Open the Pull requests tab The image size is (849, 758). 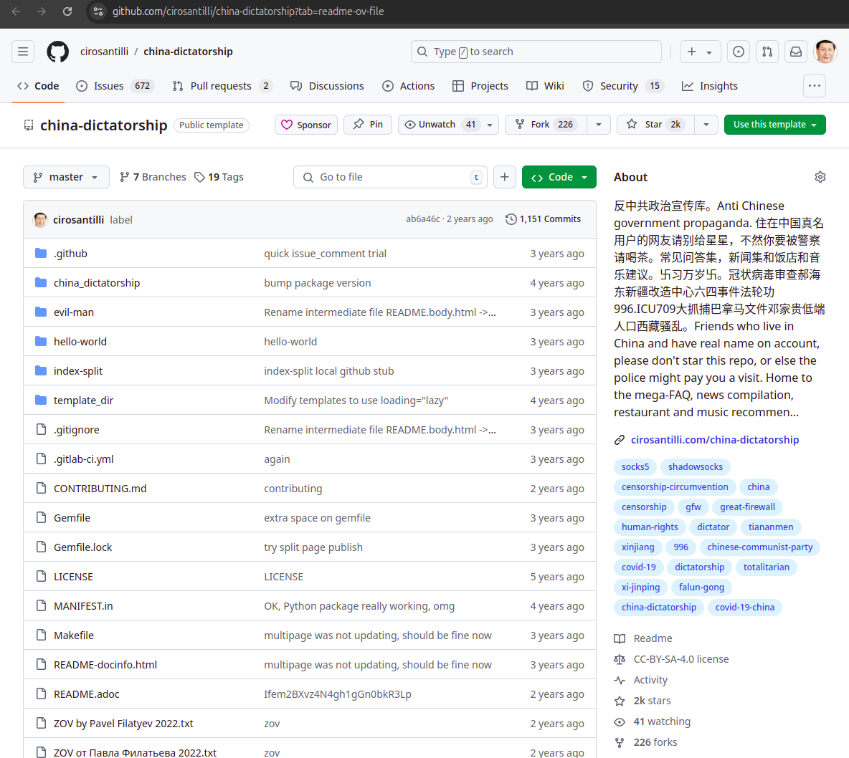[x=222, y=85]
